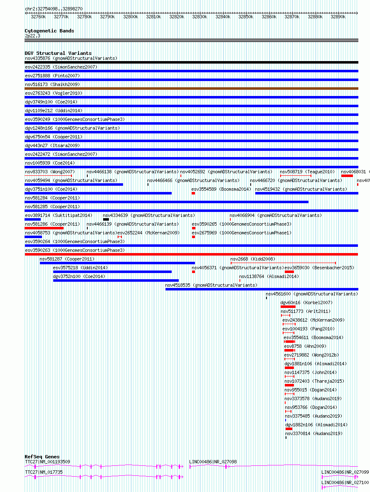Image resolution: width=370 pixels, height=492 pixels.
Task: Select dgv1109e212 Uddin2014 label
Action: click(54, 111)
